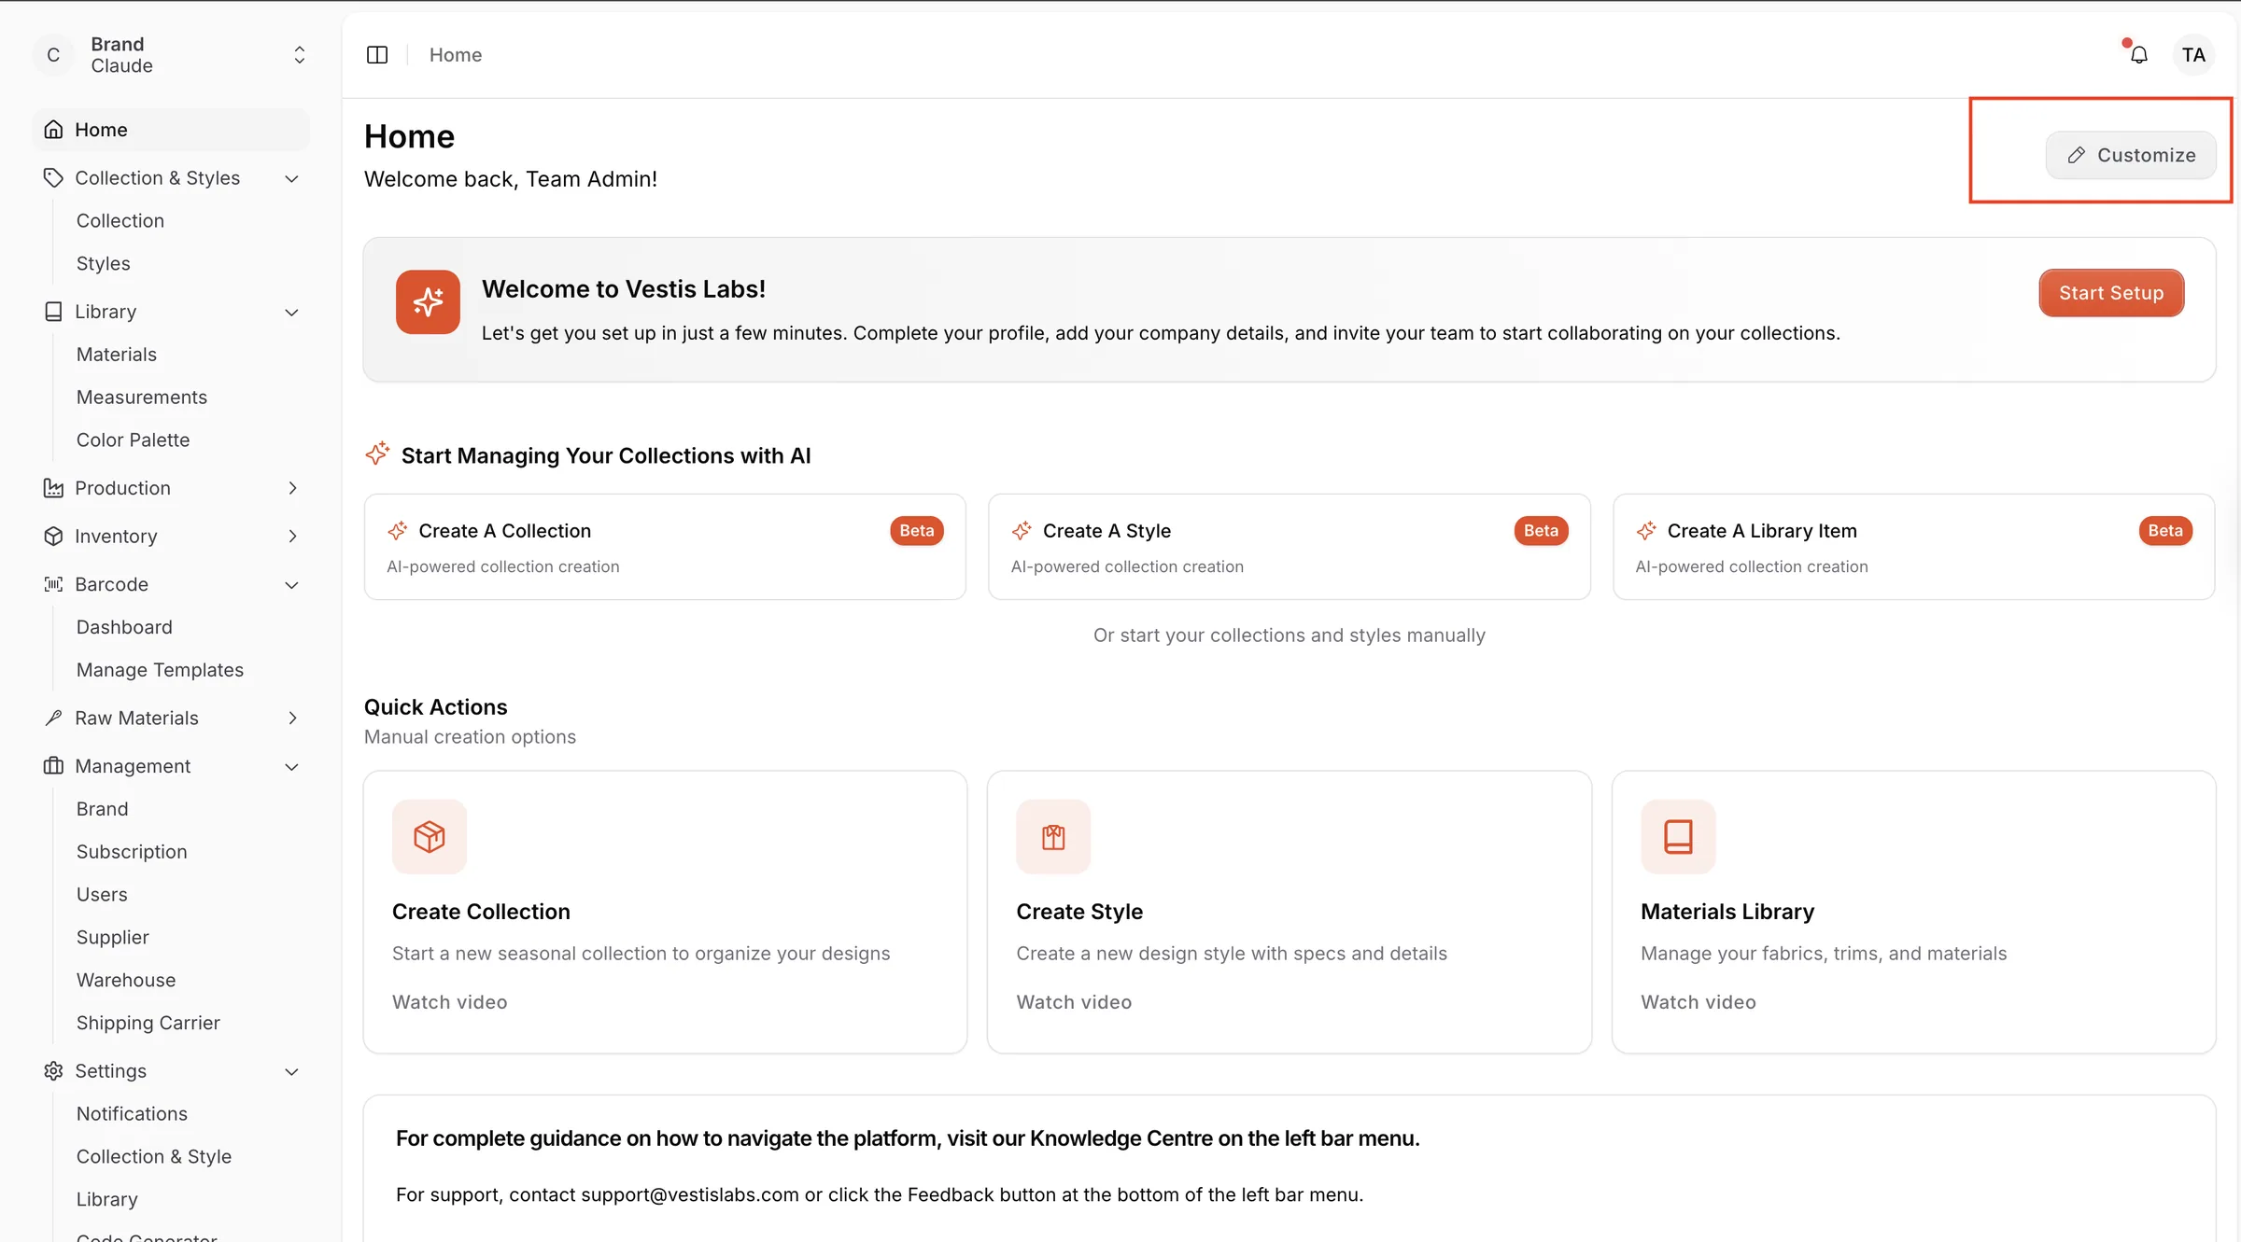Open the Create Collection quick action card
The width and height of the screenshot is (2241, 1242).
pyautogui.click(x=665, y=912)
